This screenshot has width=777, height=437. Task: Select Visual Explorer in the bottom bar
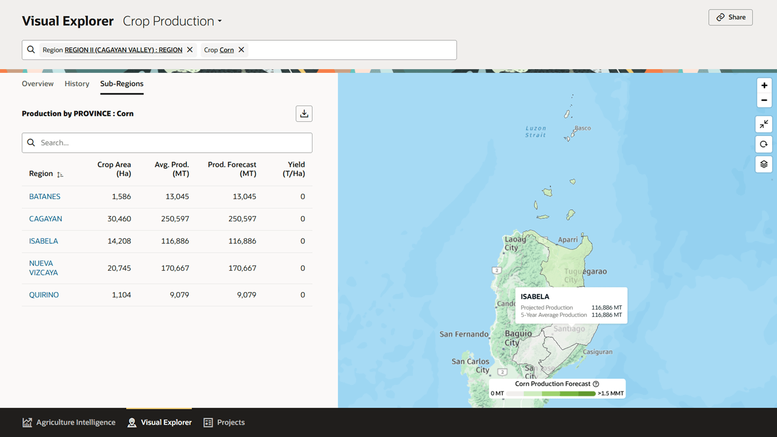pos(159,422)
